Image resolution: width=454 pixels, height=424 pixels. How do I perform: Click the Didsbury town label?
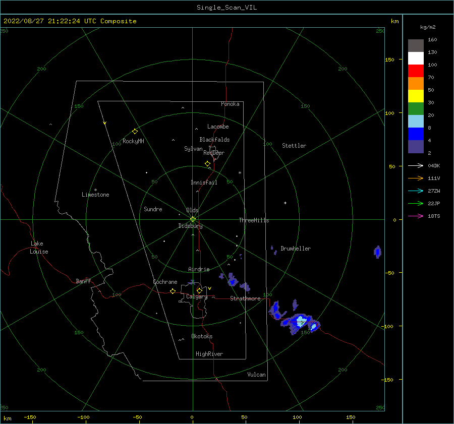190,226
